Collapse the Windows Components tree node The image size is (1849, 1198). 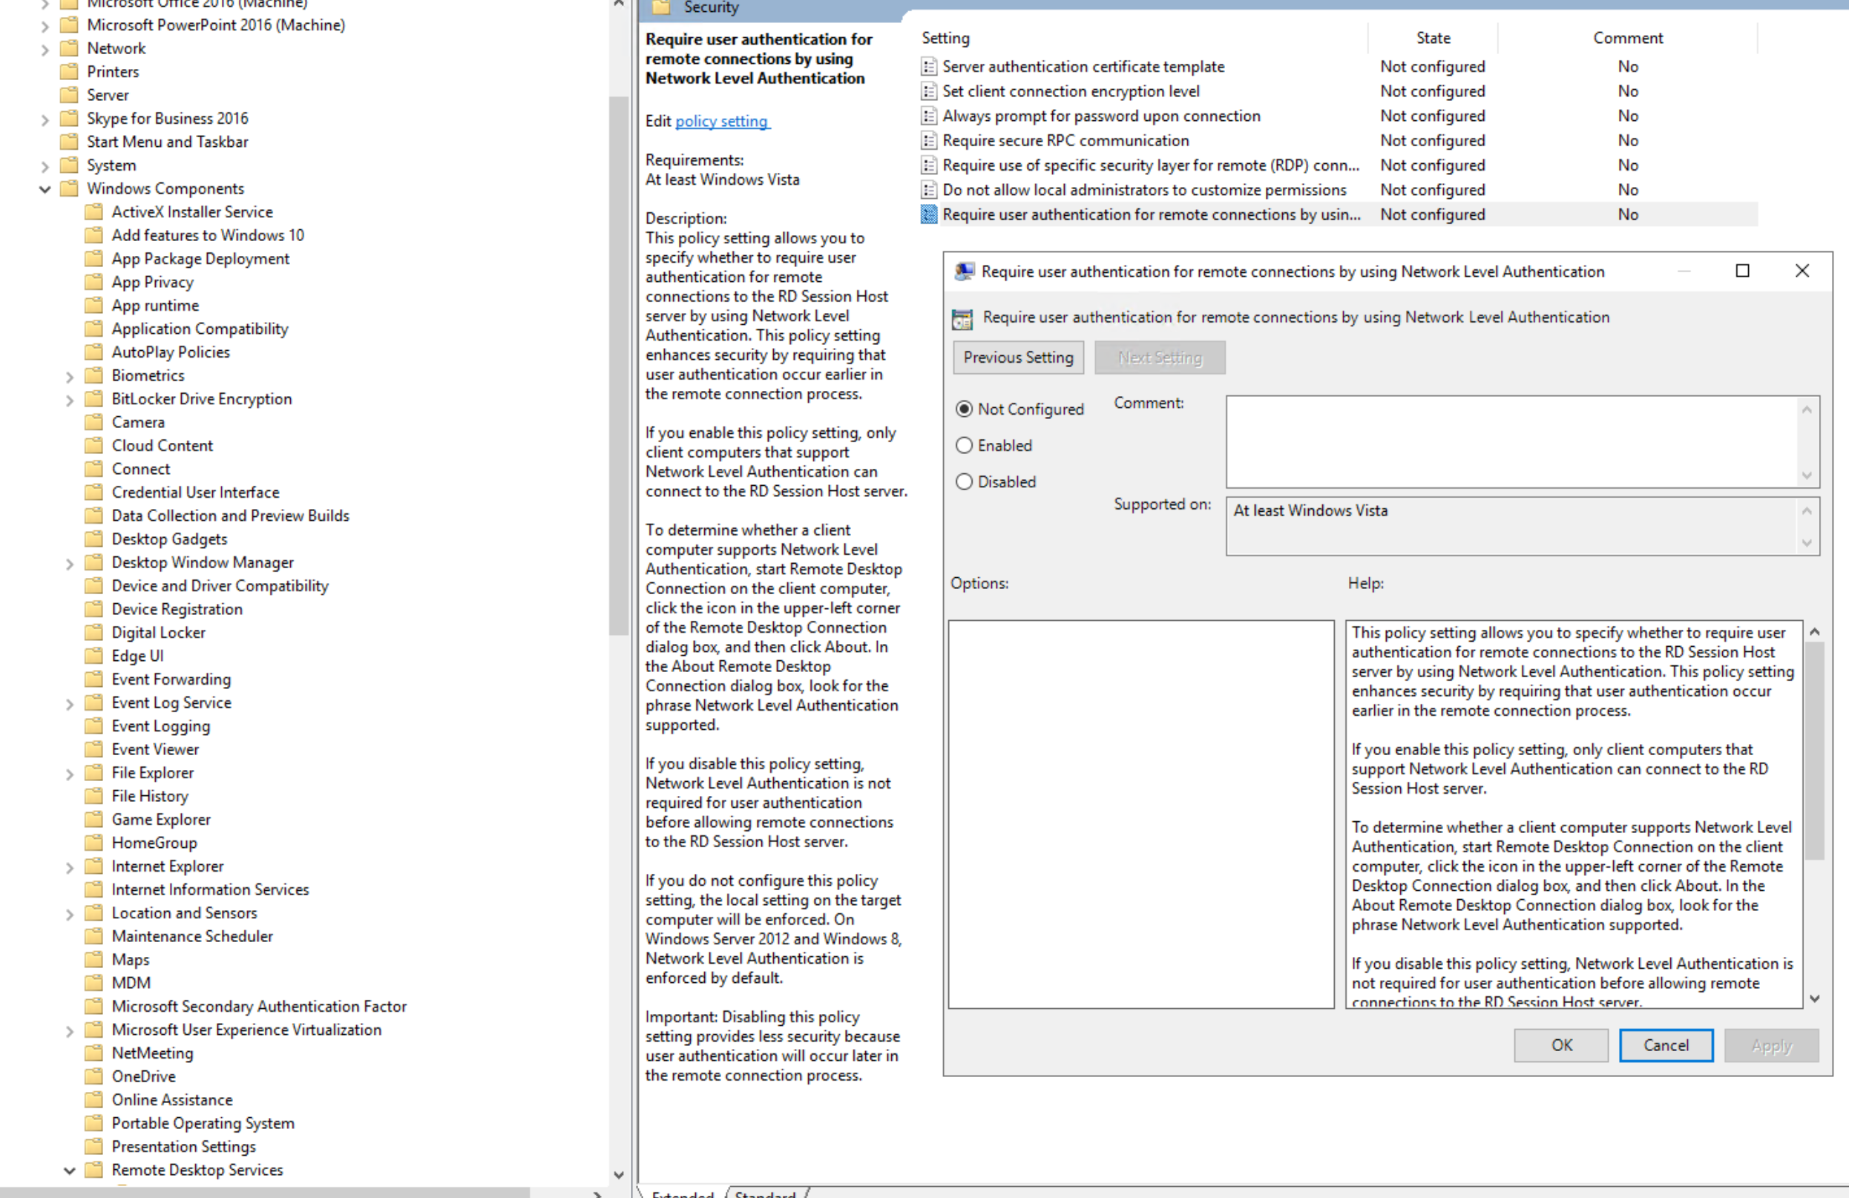pyautogui.click(x=45, y=188)
